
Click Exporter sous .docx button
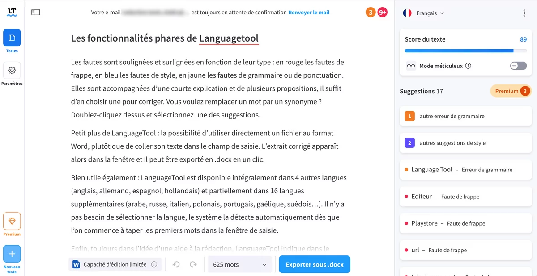[x=315, y=264]
